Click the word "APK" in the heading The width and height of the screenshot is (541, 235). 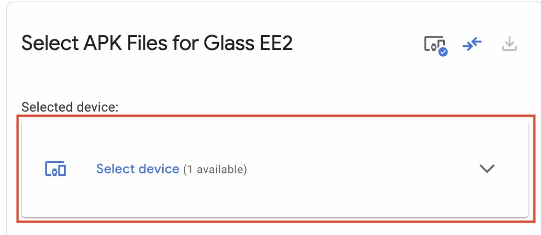99,44
